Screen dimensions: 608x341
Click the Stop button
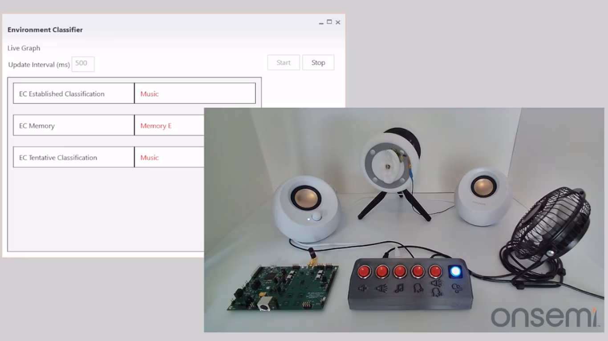(x=318, y=62)
